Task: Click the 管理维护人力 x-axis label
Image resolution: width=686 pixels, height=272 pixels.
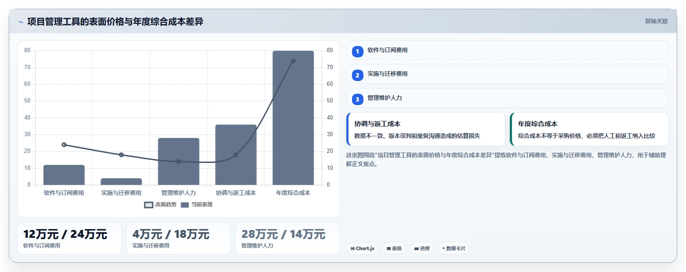Action: tap(178, 193)
